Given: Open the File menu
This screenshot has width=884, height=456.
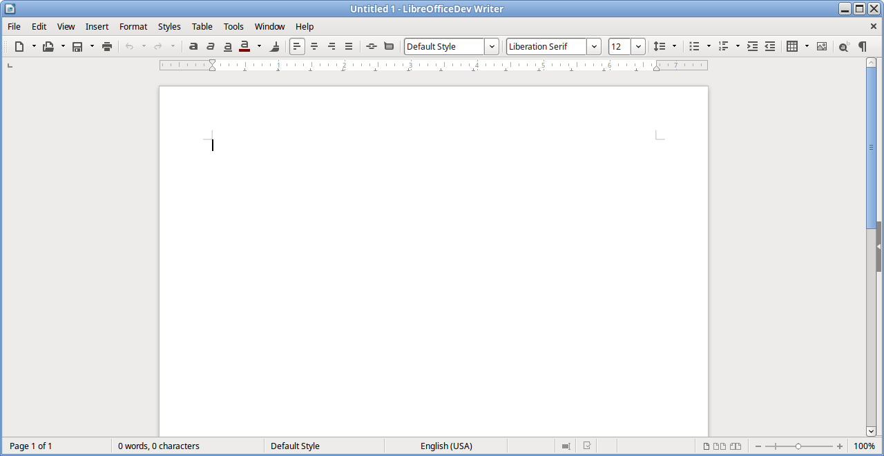Looking at the screenshot, I should (x=14, y=26).
